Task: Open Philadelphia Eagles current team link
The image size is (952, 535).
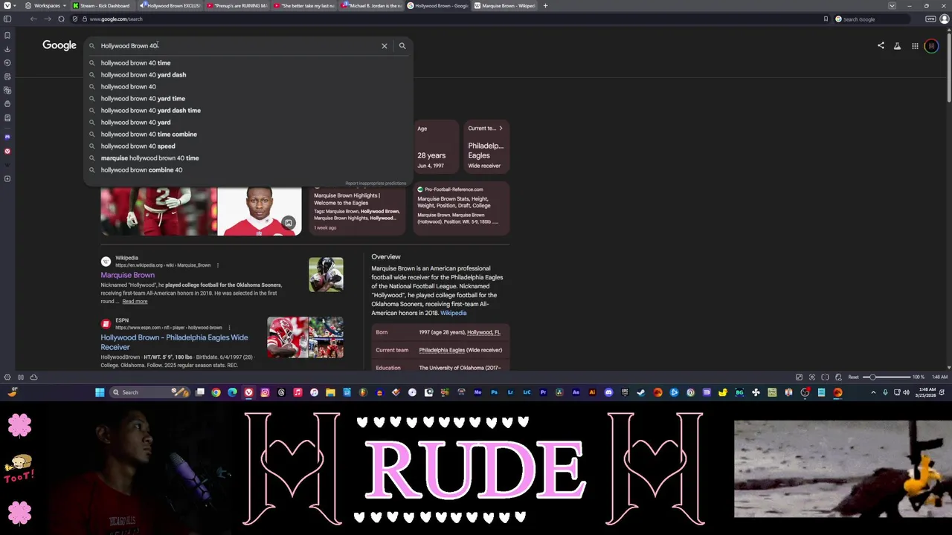Action: (x=442, y=350)
